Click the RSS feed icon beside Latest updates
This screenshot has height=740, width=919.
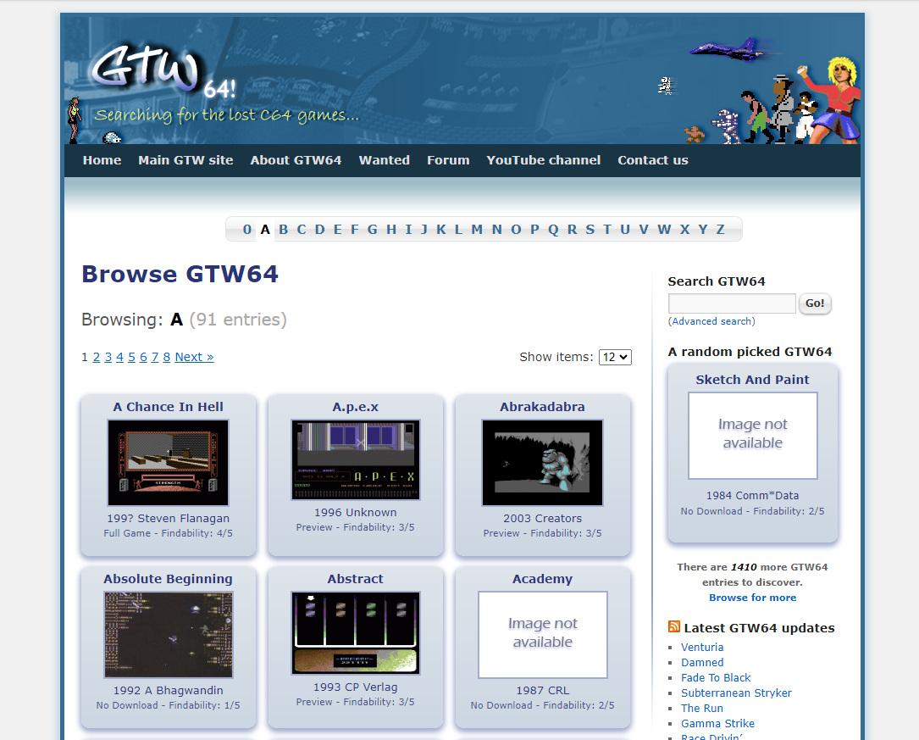[674, 626]
